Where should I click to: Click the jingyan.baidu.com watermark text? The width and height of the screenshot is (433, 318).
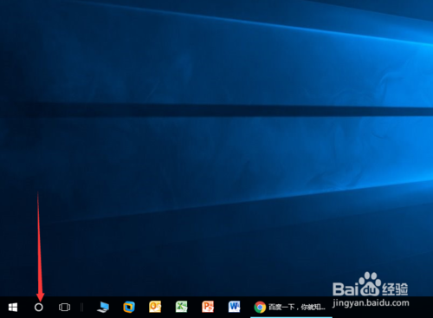(x=371, y=302)
